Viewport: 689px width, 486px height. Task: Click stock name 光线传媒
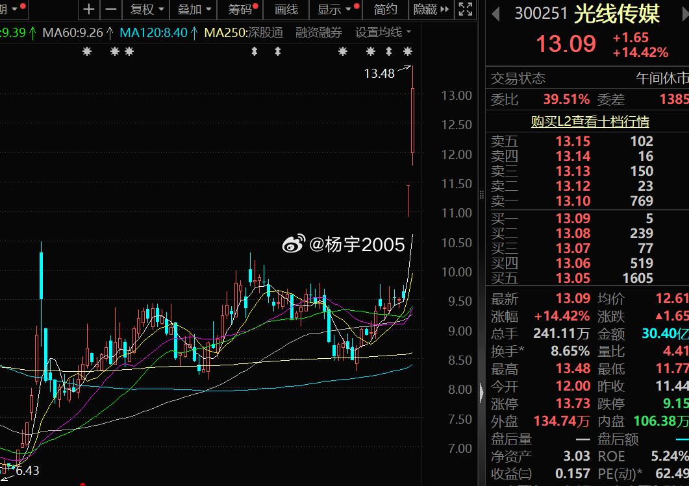point(616,14)
